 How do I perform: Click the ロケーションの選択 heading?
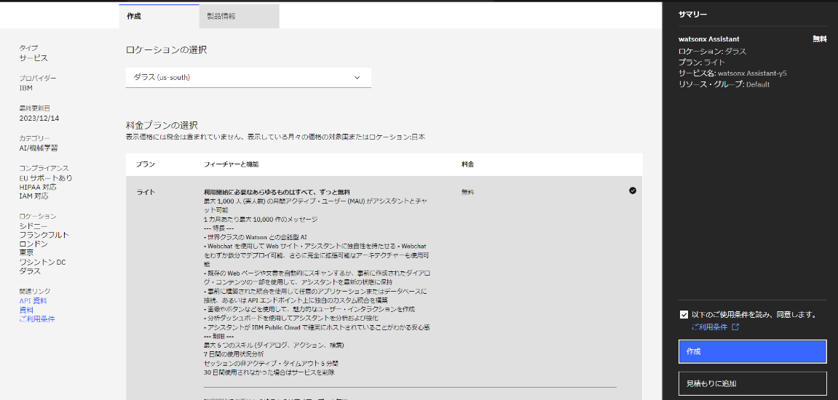point(166,49)
